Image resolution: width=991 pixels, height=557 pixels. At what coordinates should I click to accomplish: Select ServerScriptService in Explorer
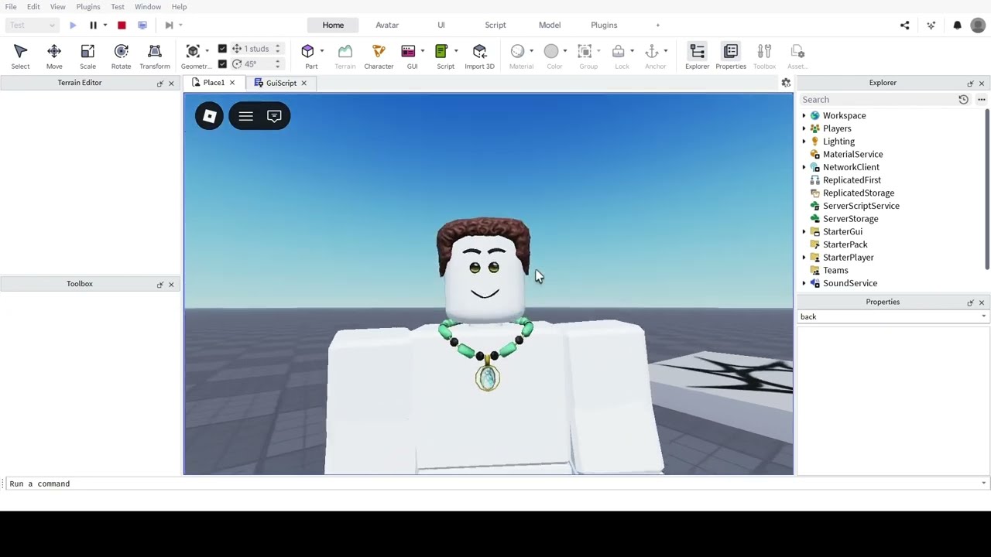pos(861,206)
